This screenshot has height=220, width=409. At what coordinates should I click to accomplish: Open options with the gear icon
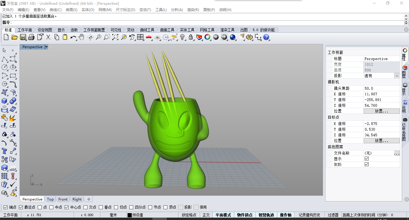tap(249, 37)
